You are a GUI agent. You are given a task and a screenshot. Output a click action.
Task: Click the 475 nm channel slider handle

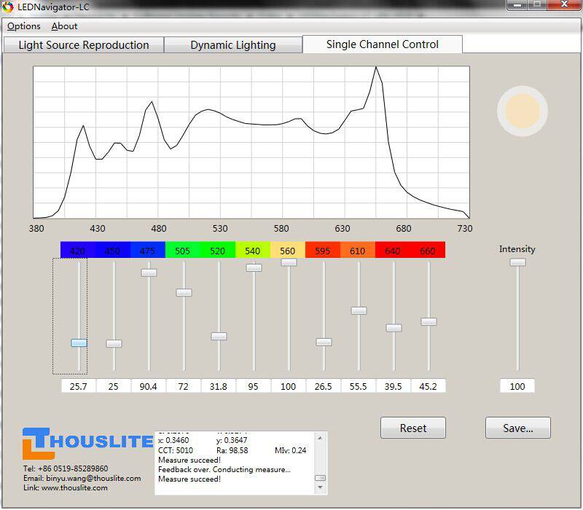[149, 272]
